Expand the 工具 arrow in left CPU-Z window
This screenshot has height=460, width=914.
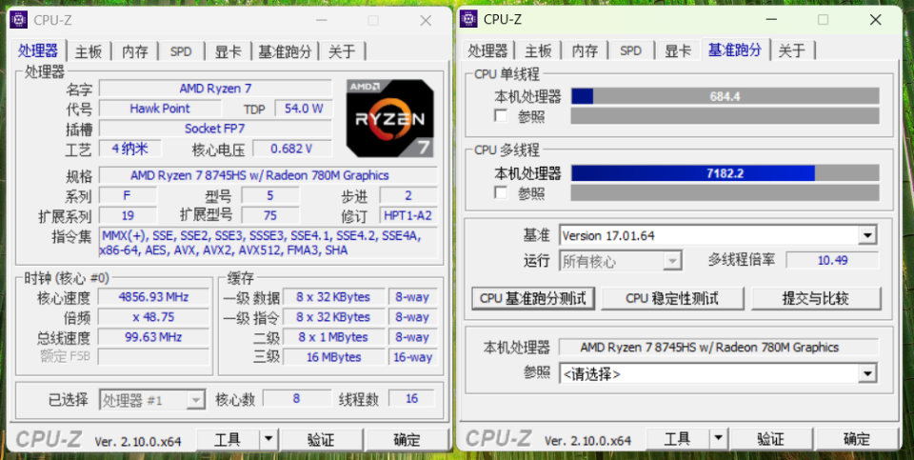pos(268,439)
